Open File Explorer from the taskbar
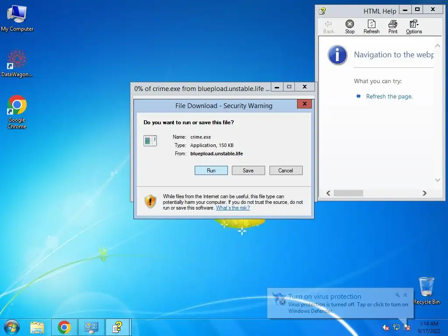 [x=37, y=327]
